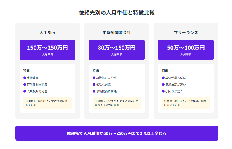Screen dimensions: 232x149
Task: Click the page title 依頼先別の人月単価と特徴比較
Action: click(117, 13)
